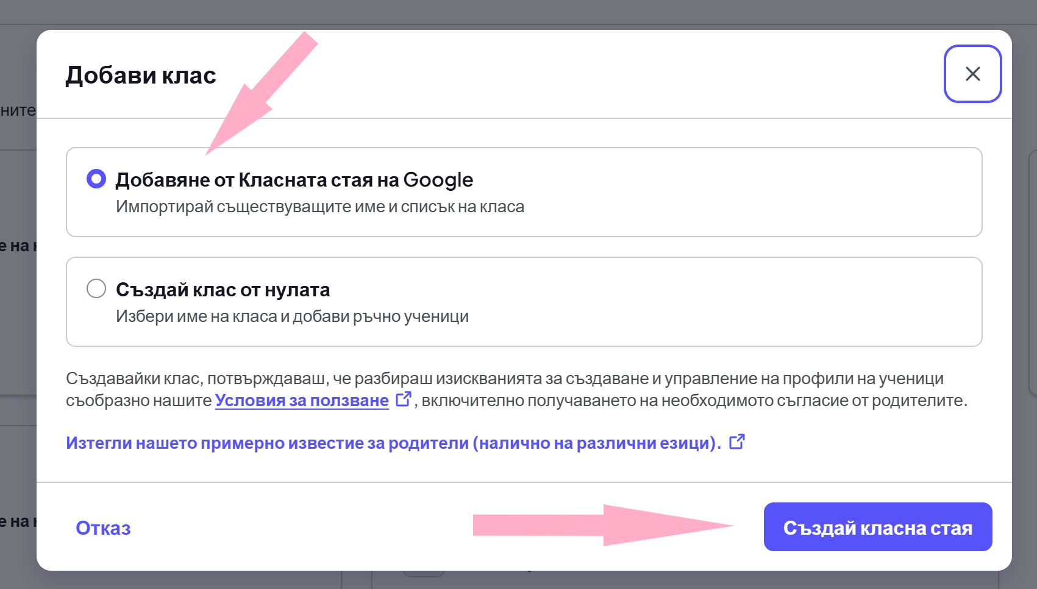Click the Отказ button
The height and width of the screenshot is (589, 1037).
pos(103,528)
